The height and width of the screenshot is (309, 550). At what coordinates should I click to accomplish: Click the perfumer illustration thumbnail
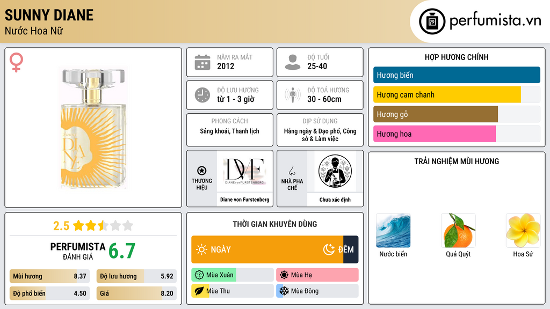click(x=335, y=171)
